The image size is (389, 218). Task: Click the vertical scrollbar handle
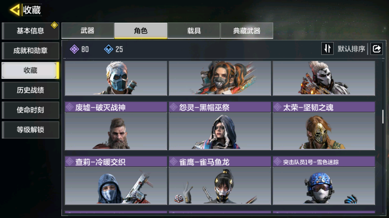tap(383, 117)
